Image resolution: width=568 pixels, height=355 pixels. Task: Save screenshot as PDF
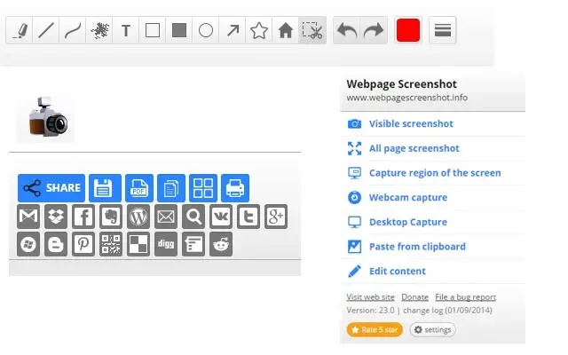coord(139,188)
